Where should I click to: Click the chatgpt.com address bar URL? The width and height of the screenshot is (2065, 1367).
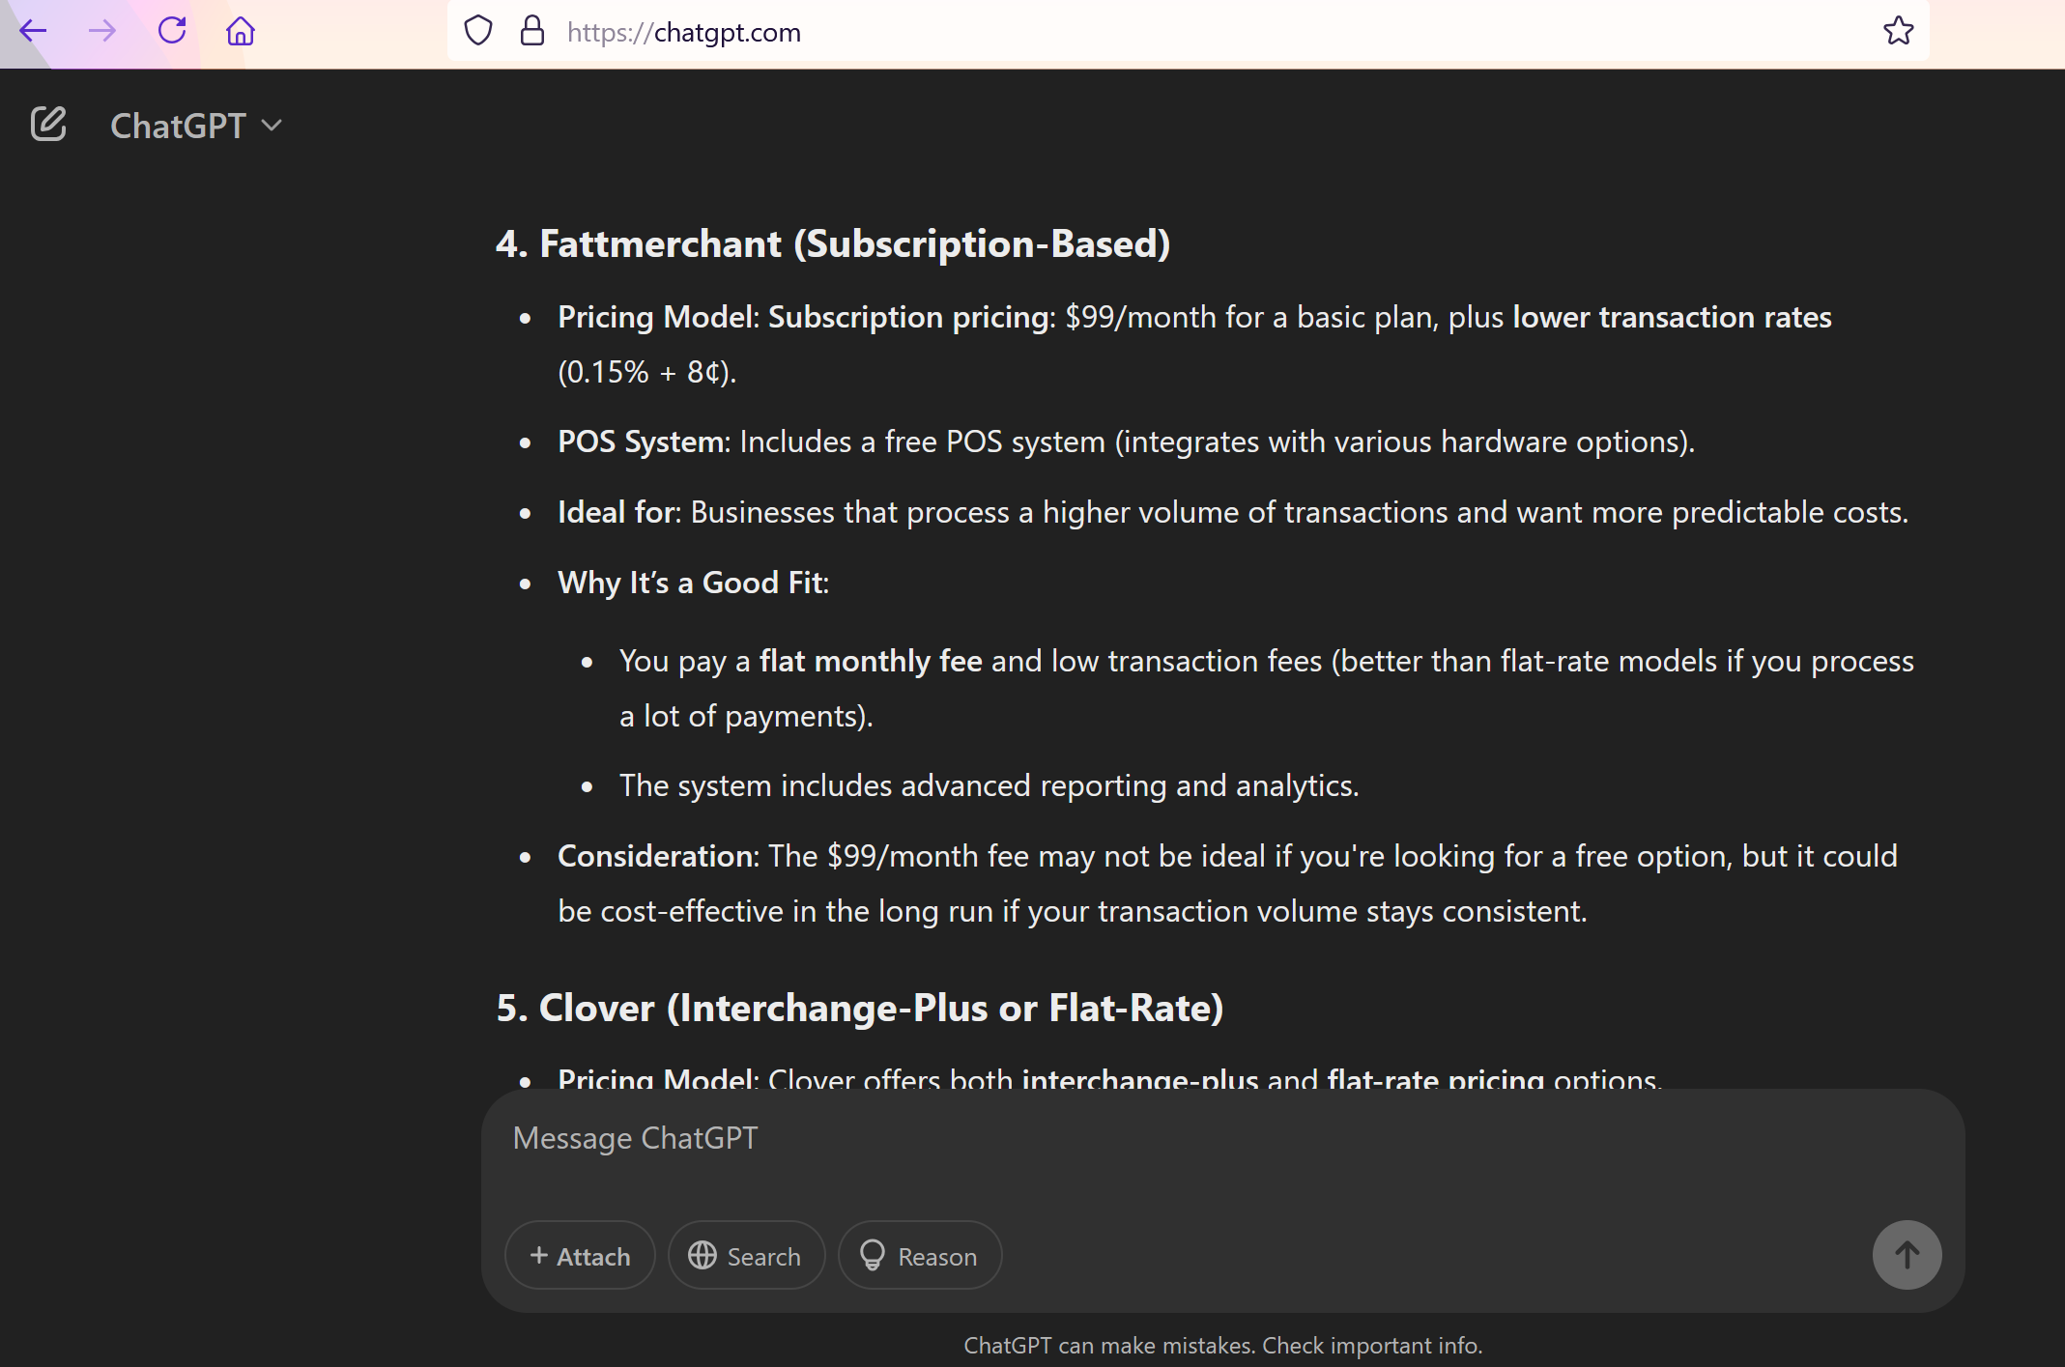pyautogui.click(x=684, y=33)
